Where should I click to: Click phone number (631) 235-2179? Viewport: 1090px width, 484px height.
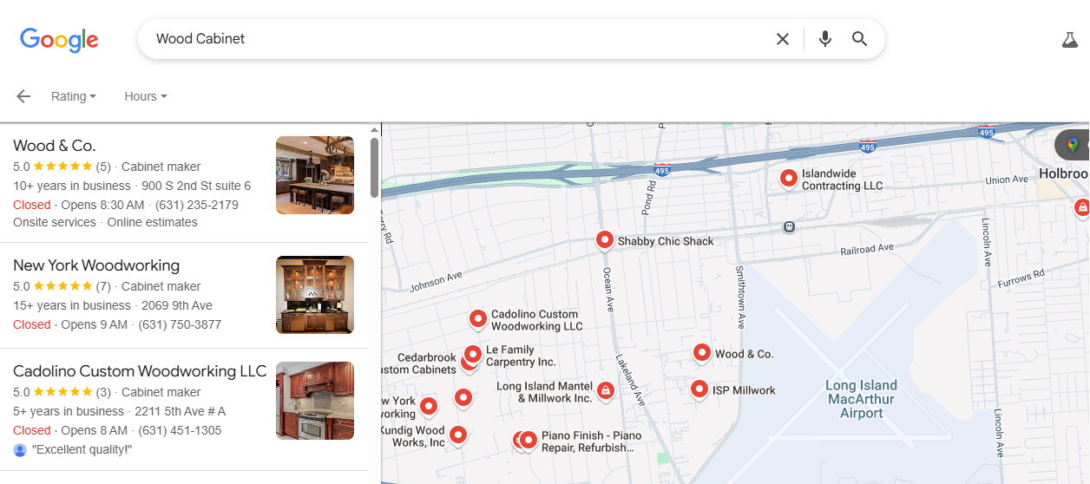[x=197, y=205]
